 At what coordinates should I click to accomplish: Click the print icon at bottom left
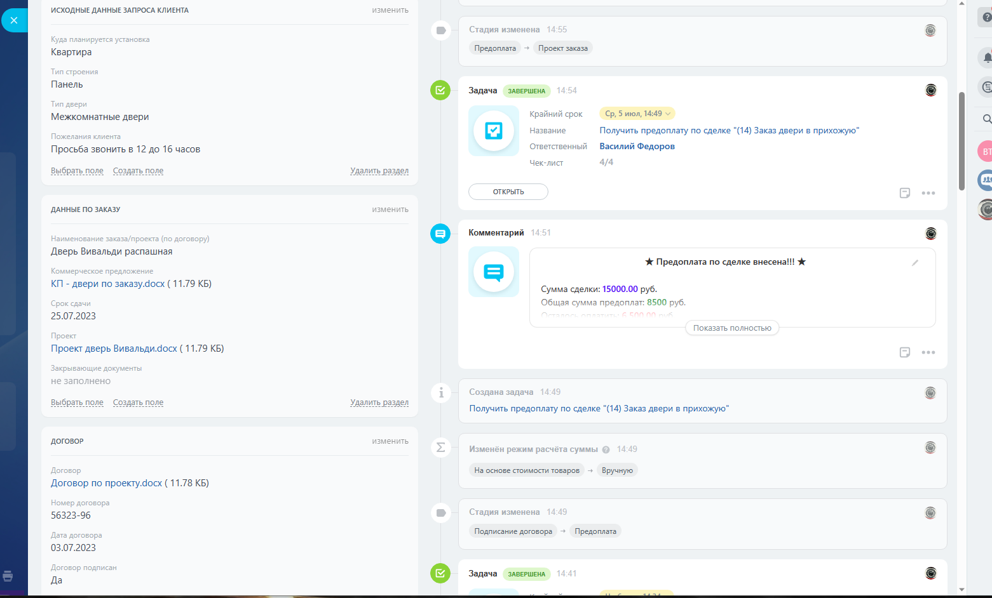8,576
